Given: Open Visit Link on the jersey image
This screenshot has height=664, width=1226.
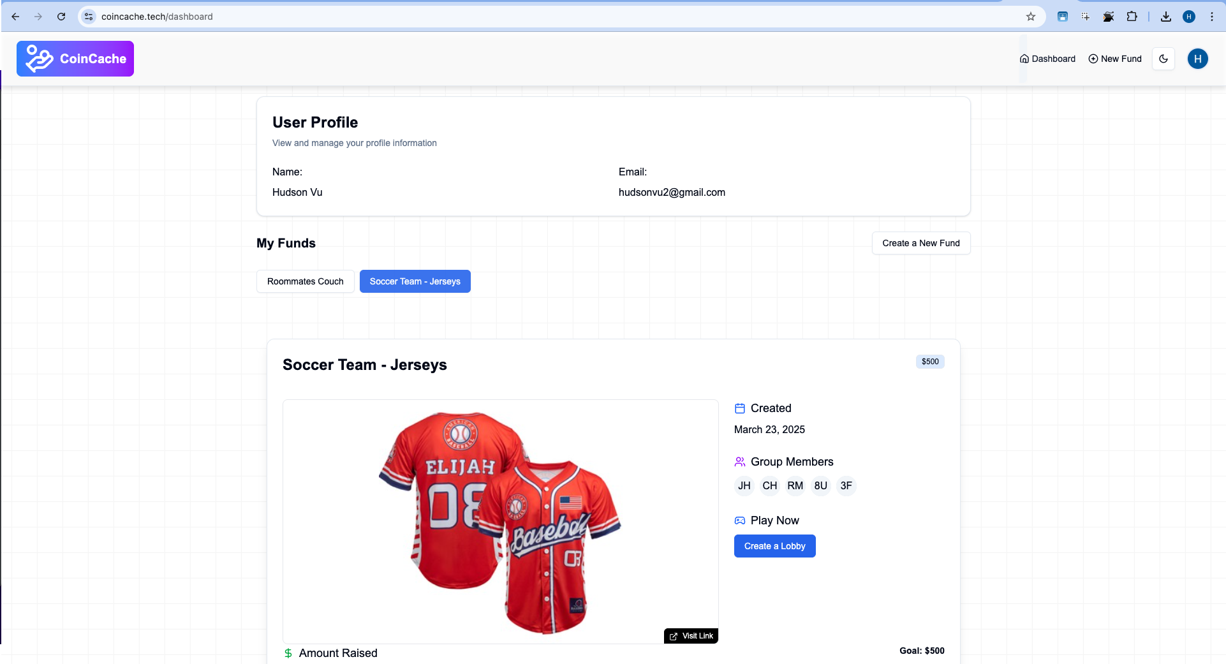Looking at the screenshot, I should tap(691, 636).
